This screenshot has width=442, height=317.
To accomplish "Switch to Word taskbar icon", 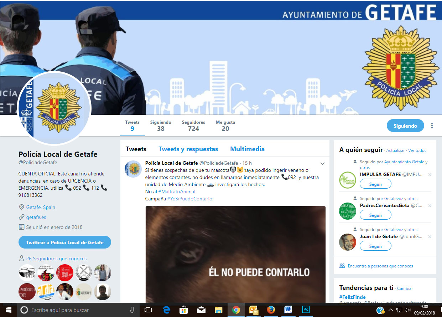I will (x=288, y=310).
